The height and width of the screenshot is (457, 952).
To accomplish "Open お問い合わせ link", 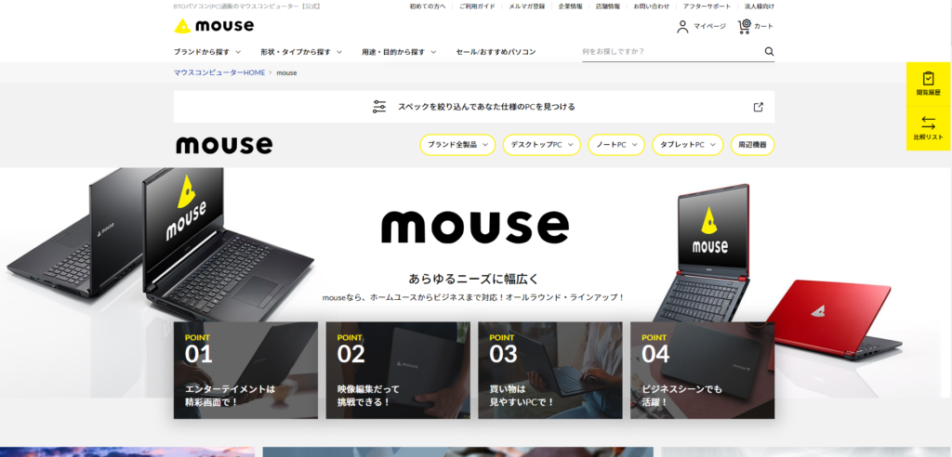I will (652, 7).
